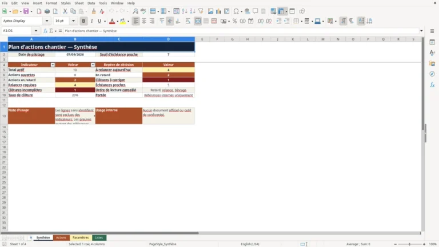Toggle underline formatting
439x247 pixels.
click(x=99, y=21)
